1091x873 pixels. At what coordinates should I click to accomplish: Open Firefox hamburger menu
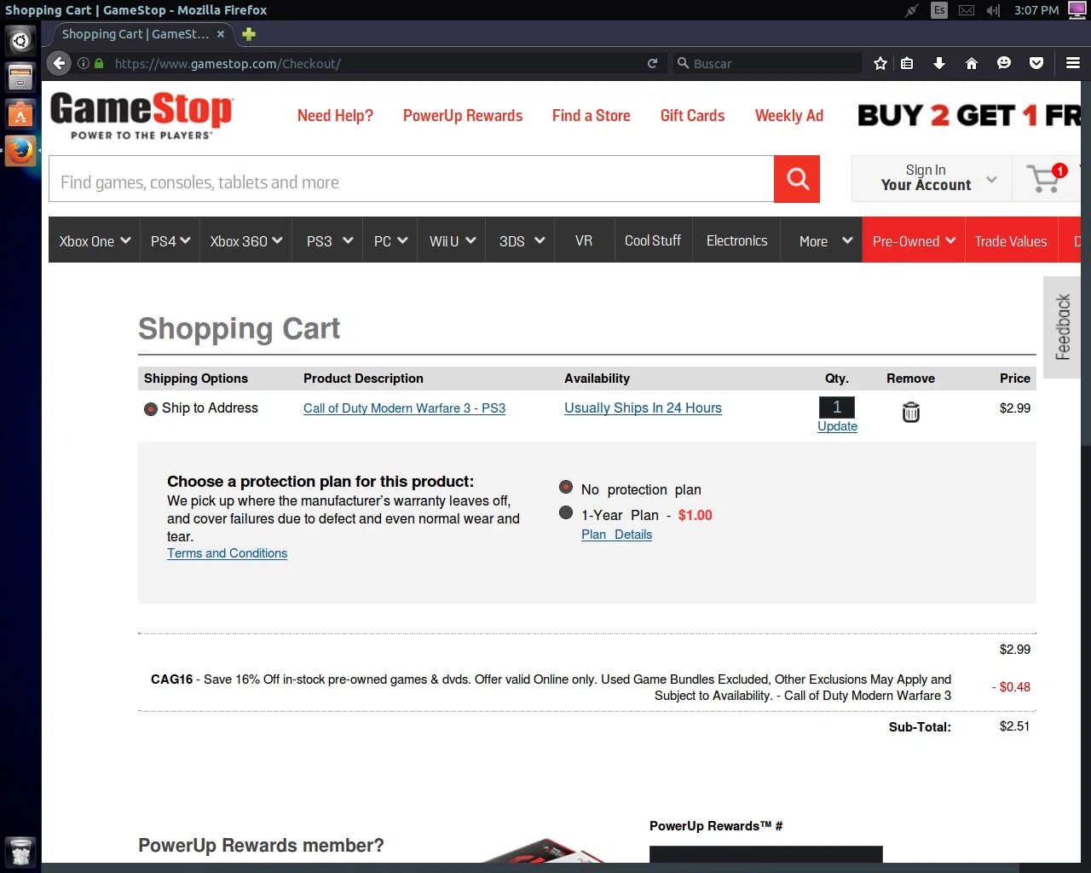(1073, 63)
